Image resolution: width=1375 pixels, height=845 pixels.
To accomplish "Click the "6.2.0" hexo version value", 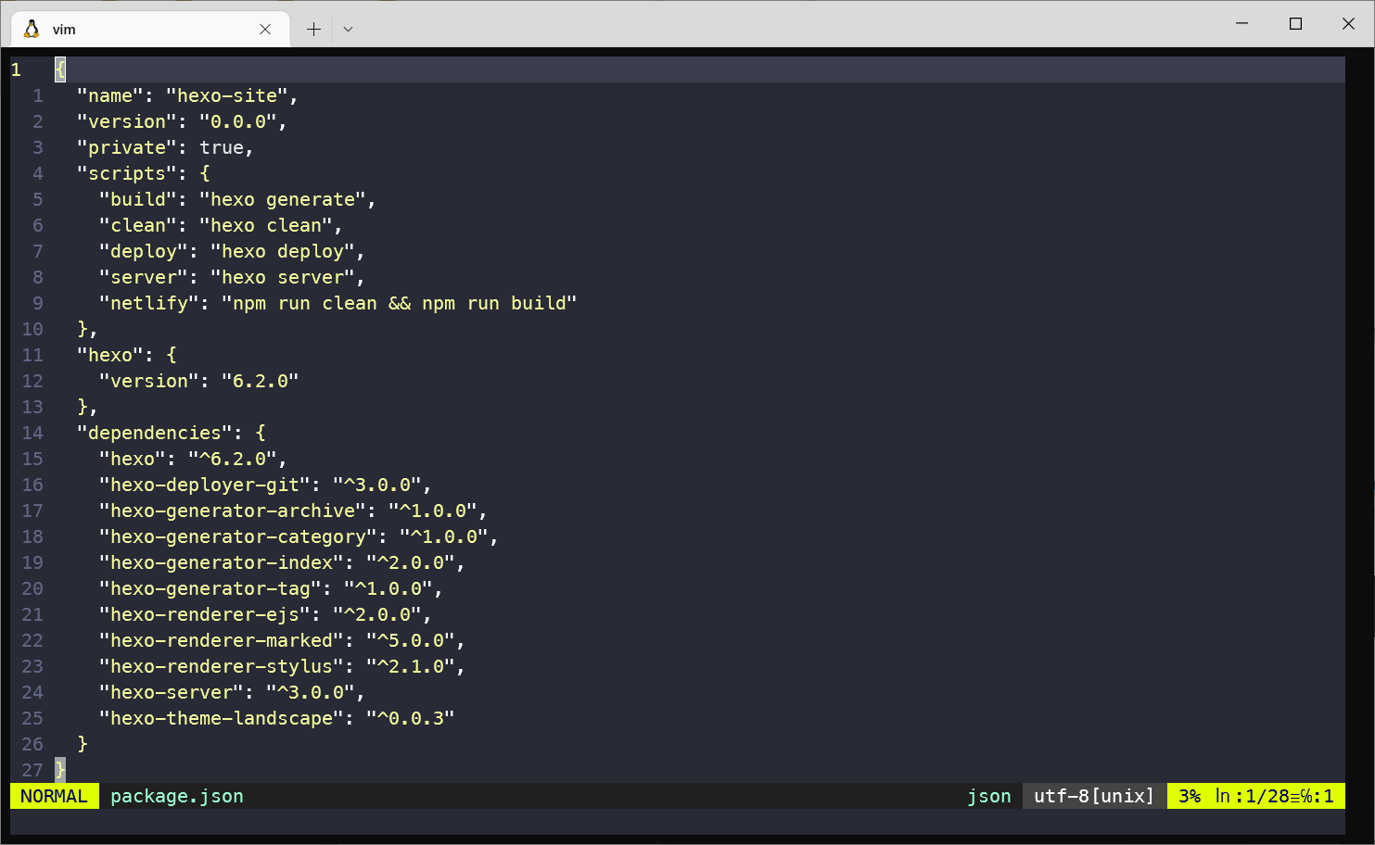I will pos(261,381).
